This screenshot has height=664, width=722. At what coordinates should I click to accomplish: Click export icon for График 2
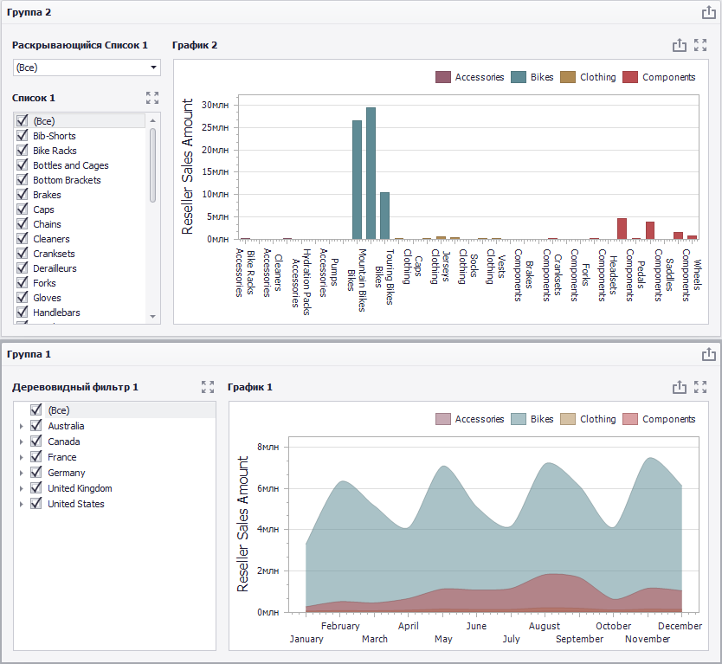tap(680, 45)
